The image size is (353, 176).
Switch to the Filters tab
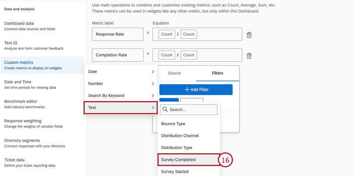click(218, 73)
